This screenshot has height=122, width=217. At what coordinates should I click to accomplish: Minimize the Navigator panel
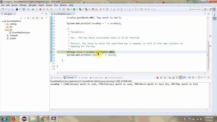(42, 14)
